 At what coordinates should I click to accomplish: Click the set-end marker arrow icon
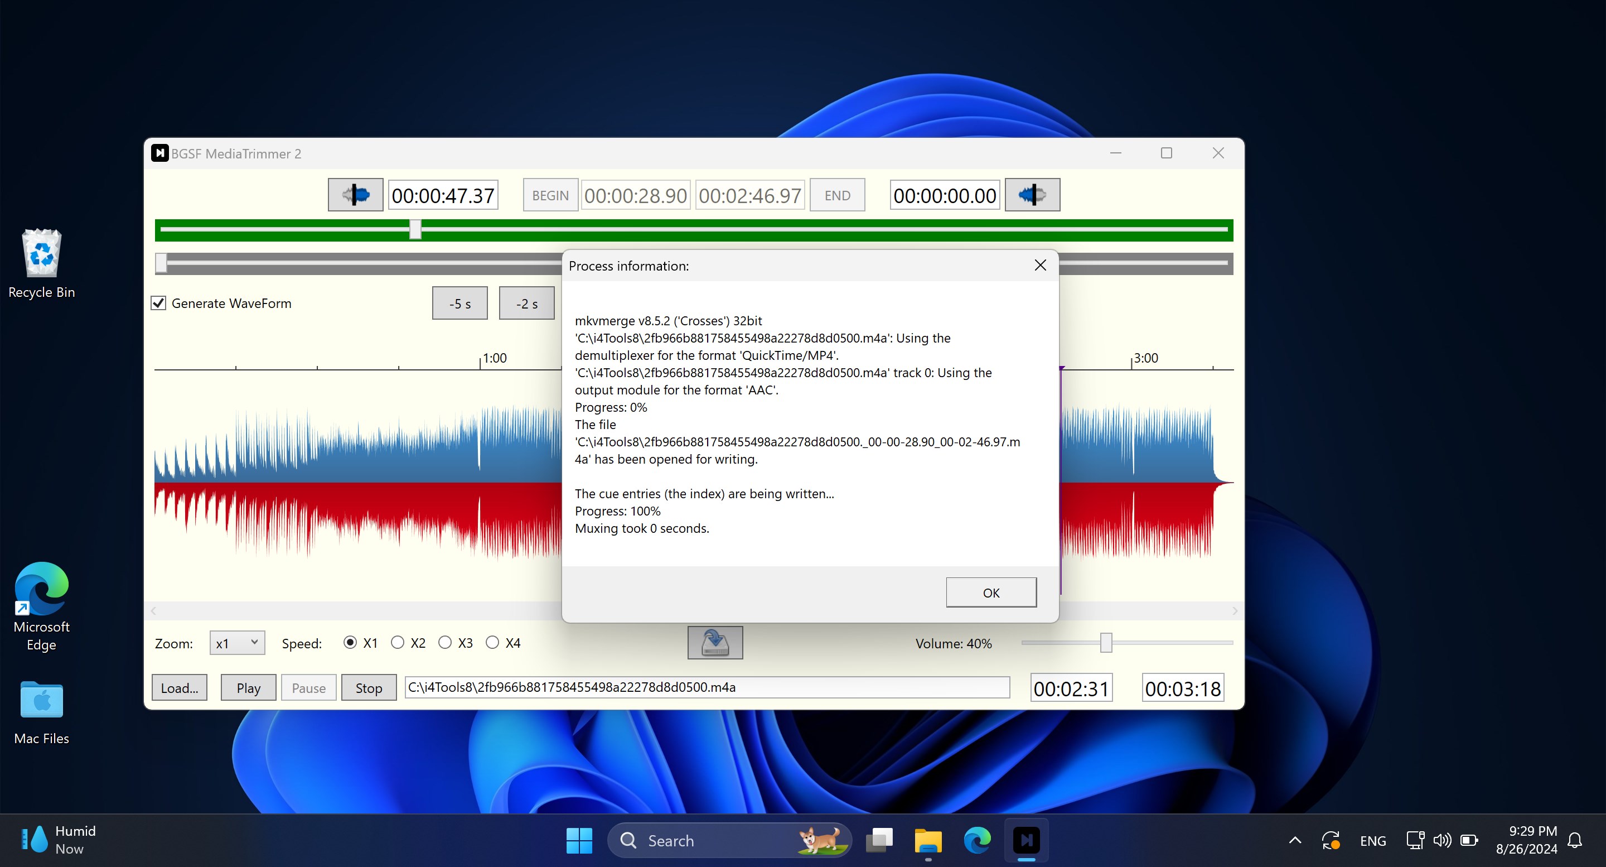pyautogui.click(x=1032, y=195)
